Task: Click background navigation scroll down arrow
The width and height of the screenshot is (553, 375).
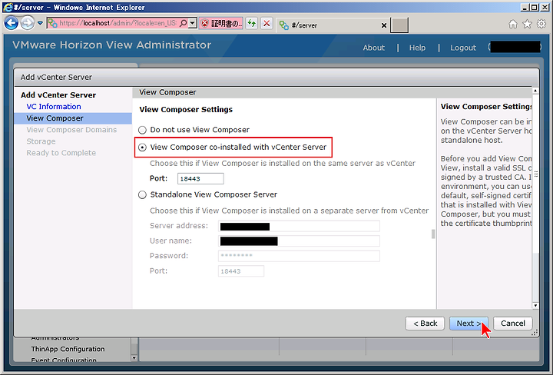Action: pos(134,358)
